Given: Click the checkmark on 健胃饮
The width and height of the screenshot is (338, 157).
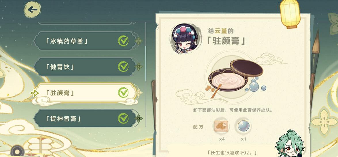Looking at the screenshot, I should pos(123,67).
